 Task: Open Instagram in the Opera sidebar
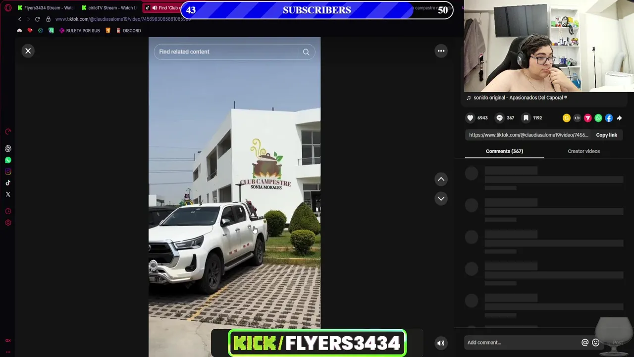coord(8,172)
